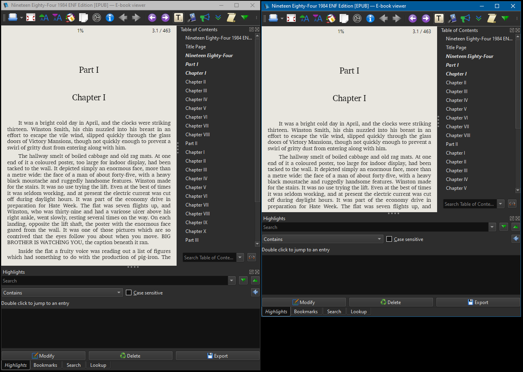Expand Highlights search history in left window
The width and height of the screenshot is (523, 372).
(x=232, y=280)
